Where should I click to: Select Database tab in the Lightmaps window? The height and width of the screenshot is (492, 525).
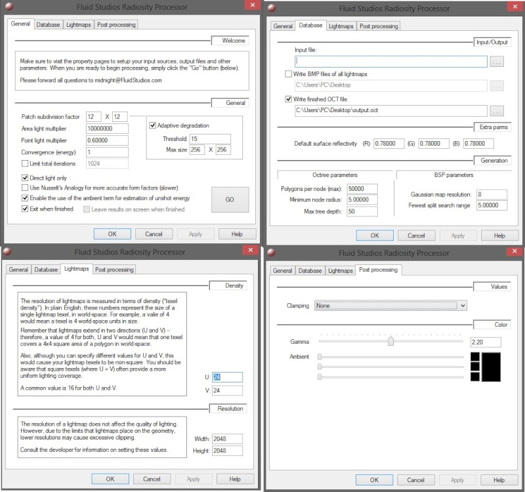46,270
